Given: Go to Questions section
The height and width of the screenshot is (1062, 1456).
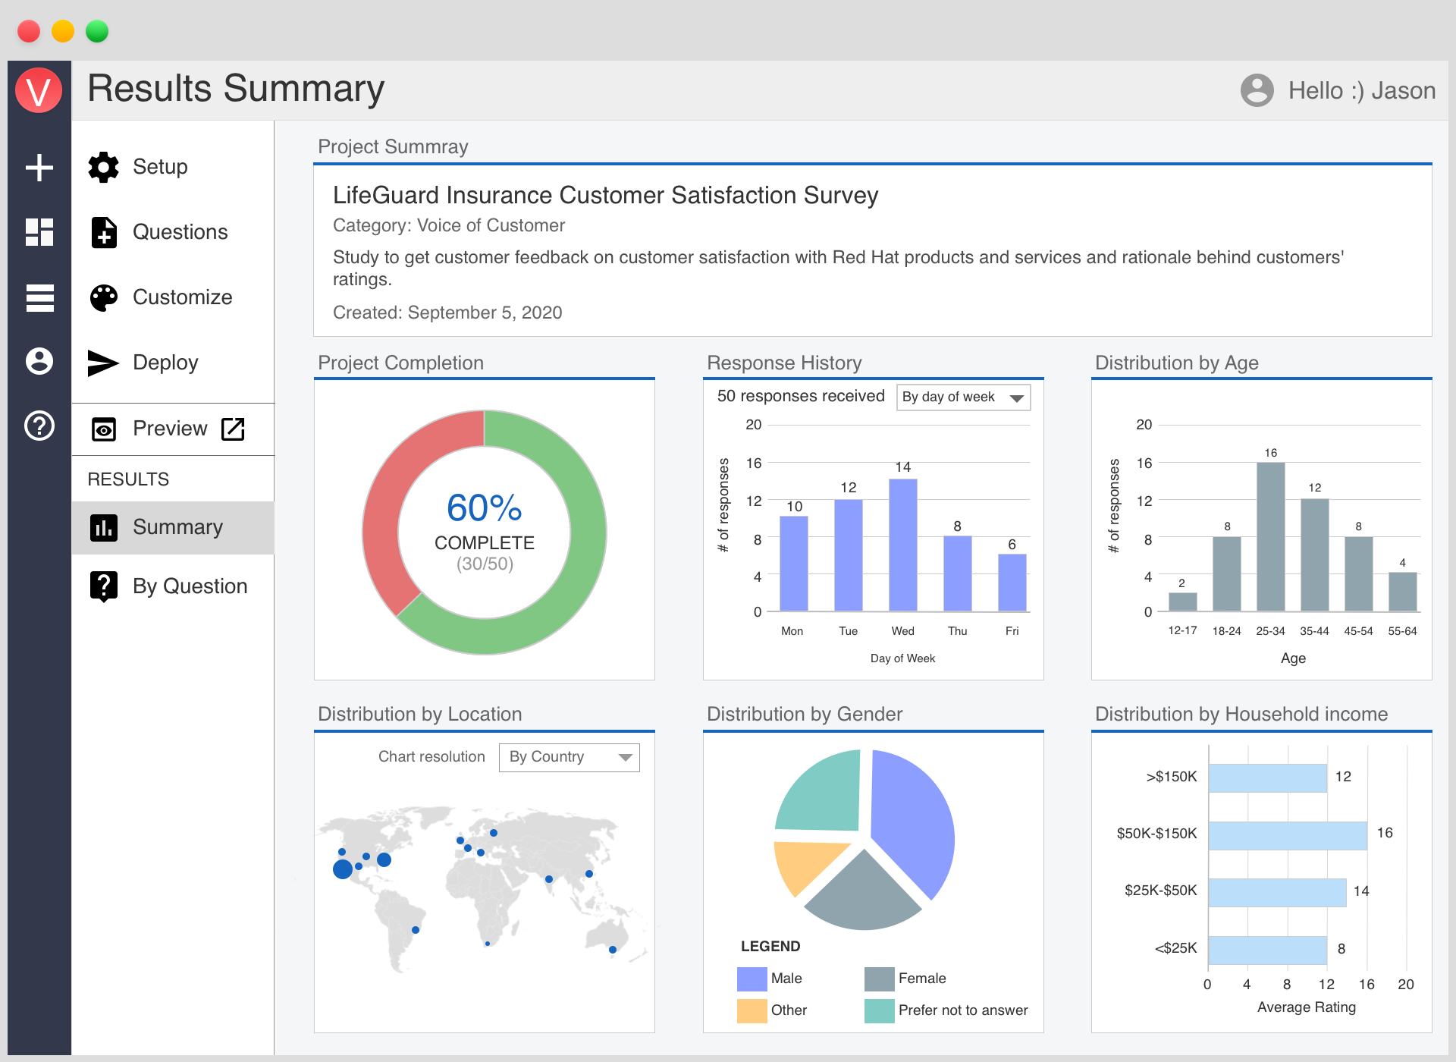Looking at the screenshot, I should coord(180,232).
